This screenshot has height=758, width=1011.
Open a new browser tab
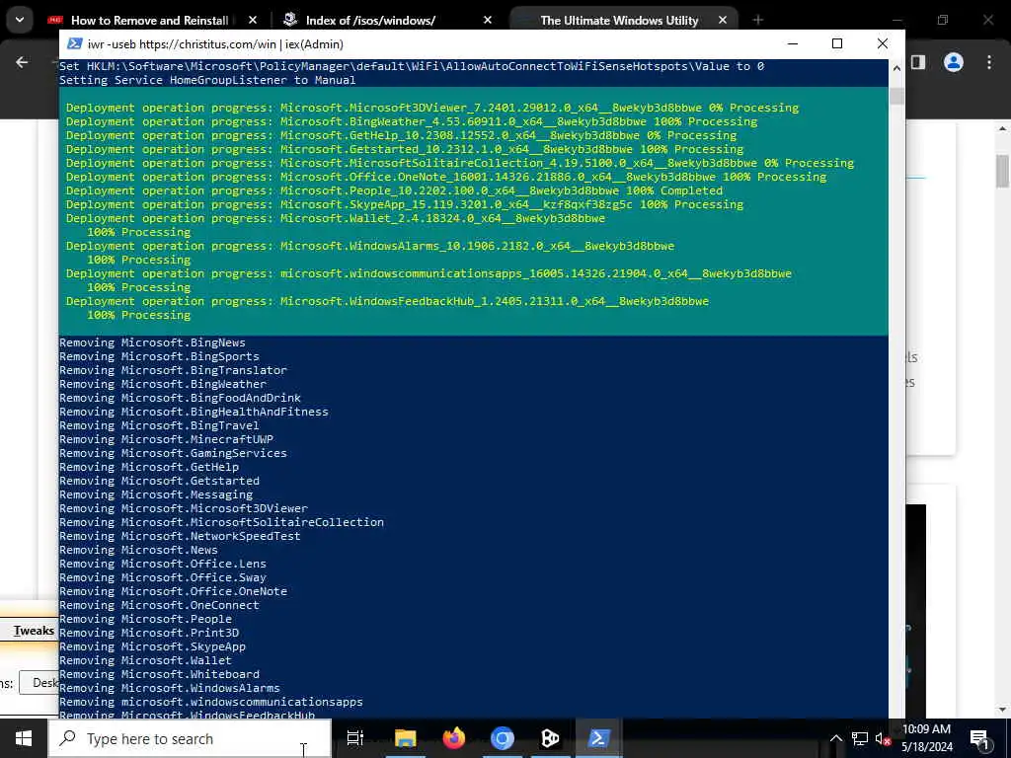click(757, 21)
